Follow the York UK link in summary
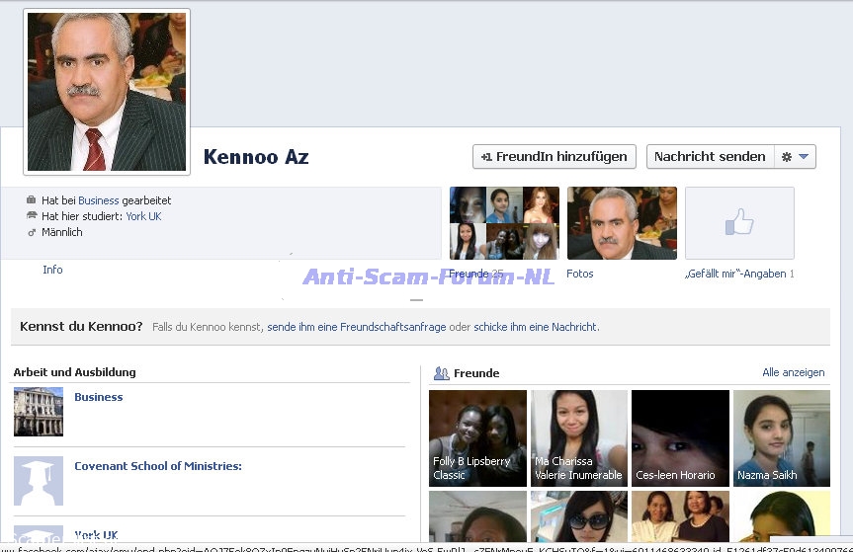Image resolution: width=853 pixels, height=552 pixels. coord(143,216)
